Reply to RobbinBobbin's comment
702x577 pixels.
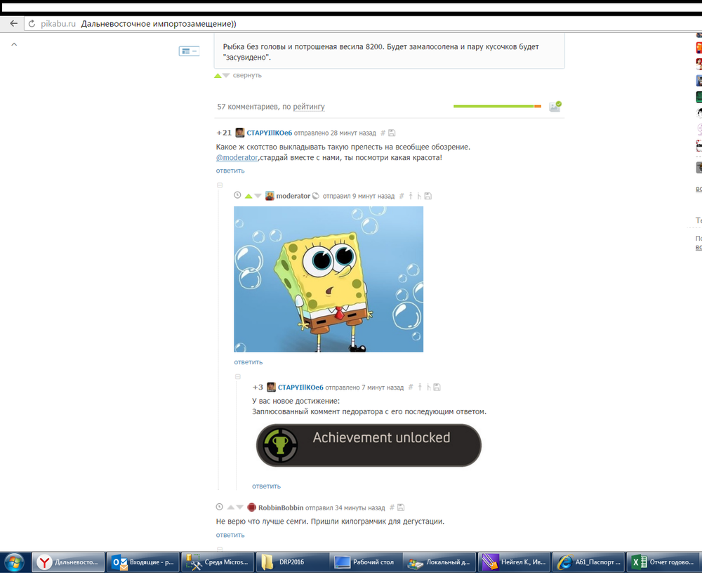230,535
